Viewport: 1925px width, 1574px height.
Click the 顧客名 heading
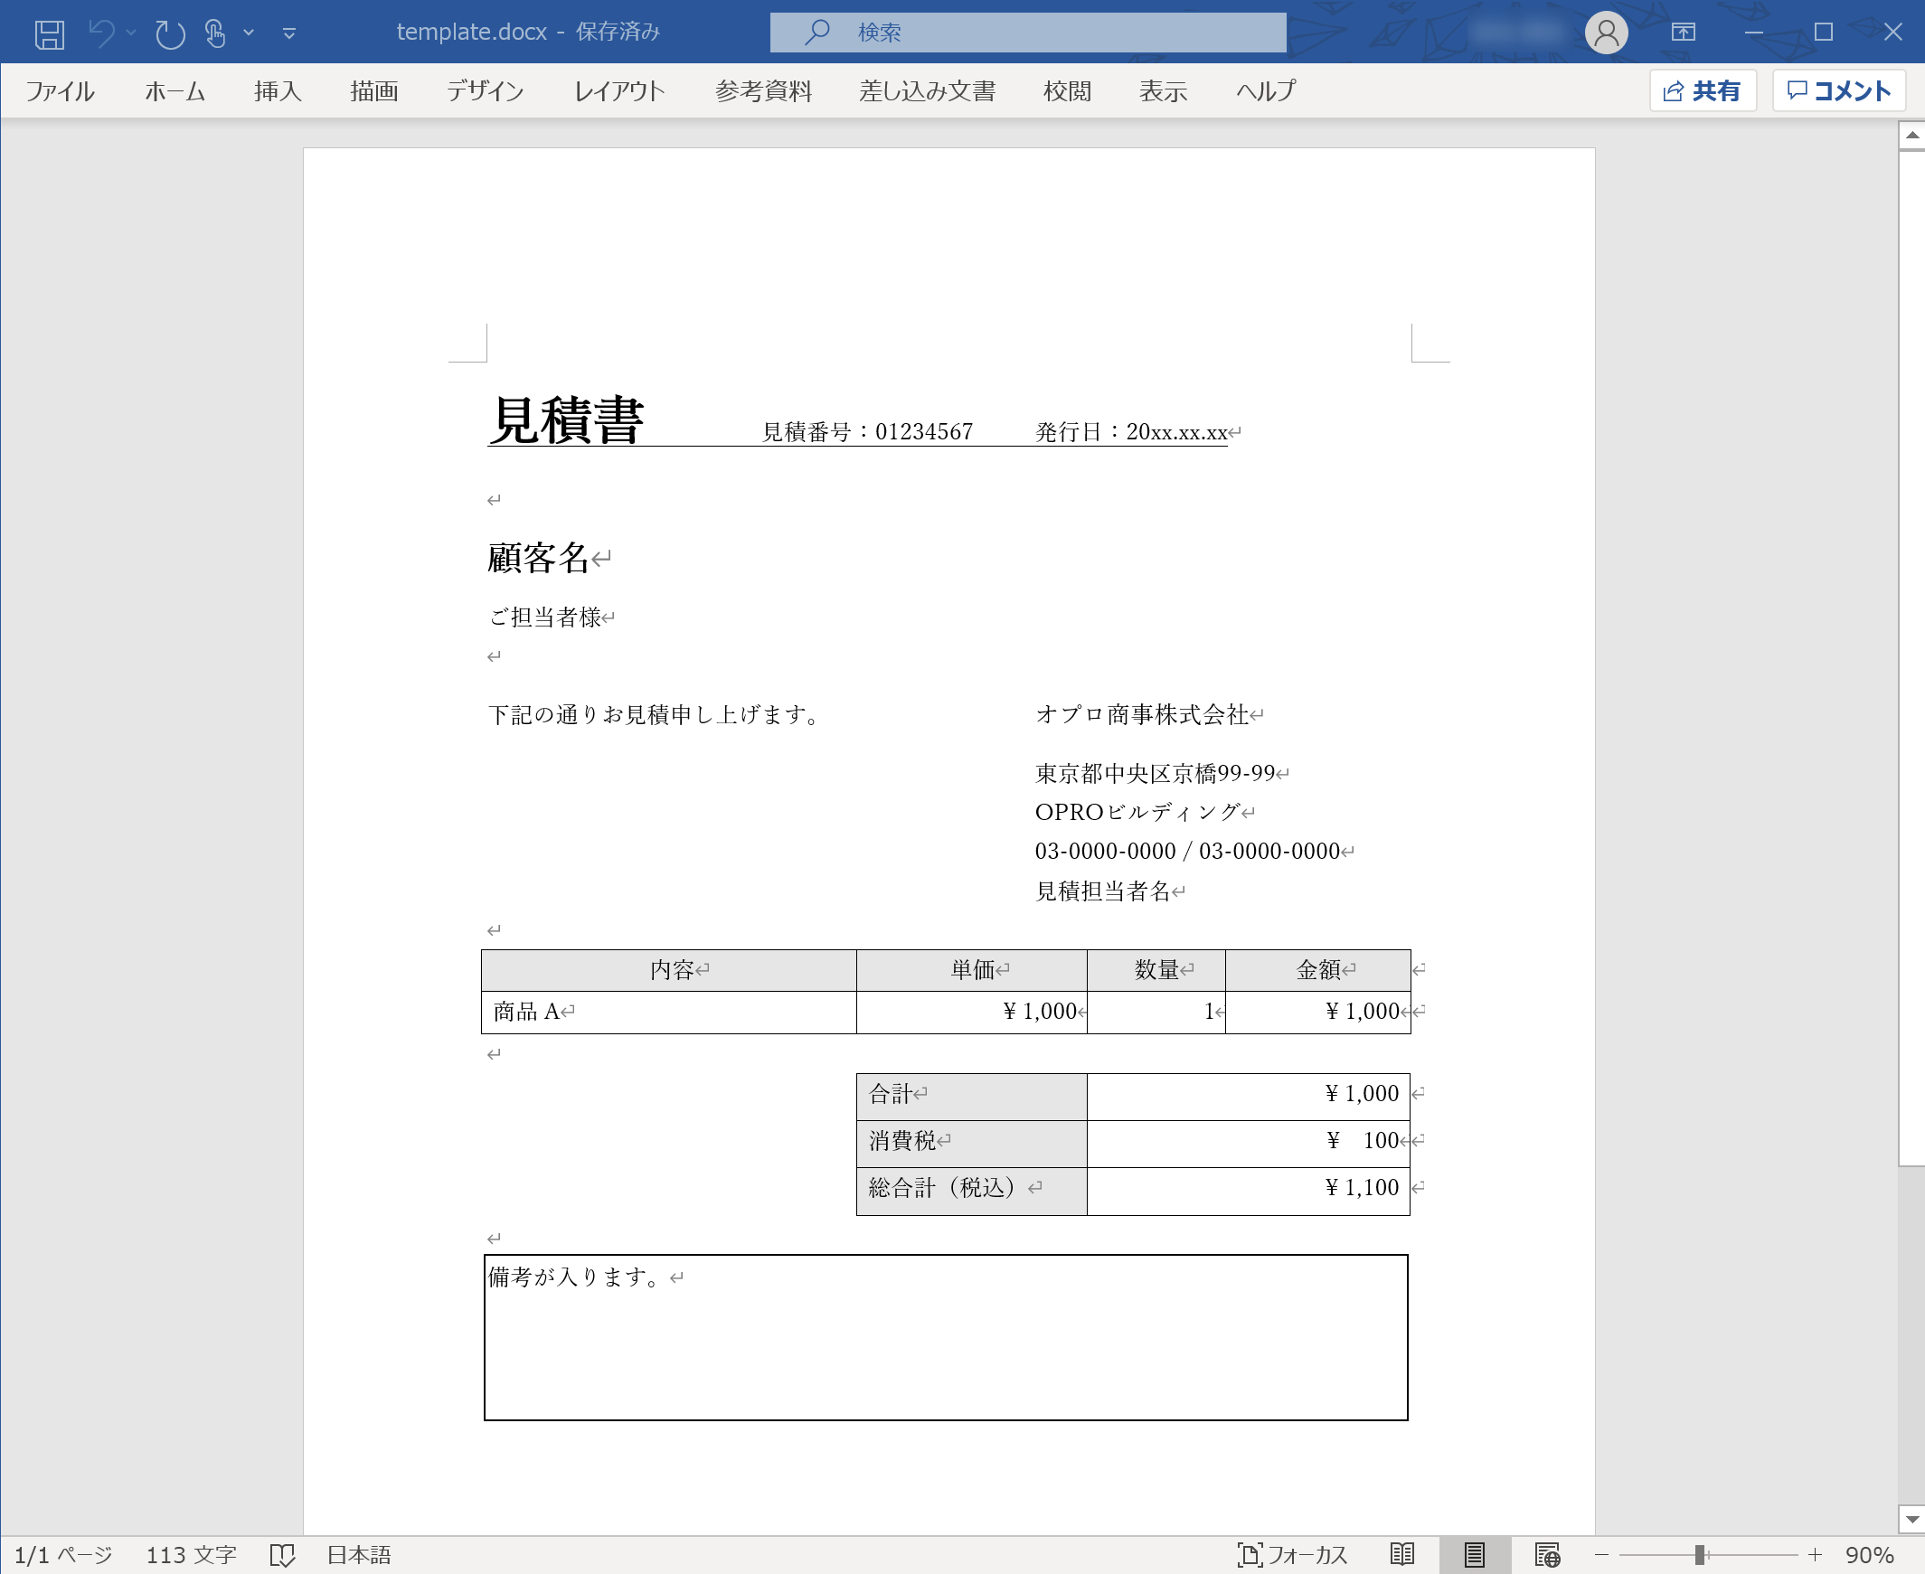point(539,558)
